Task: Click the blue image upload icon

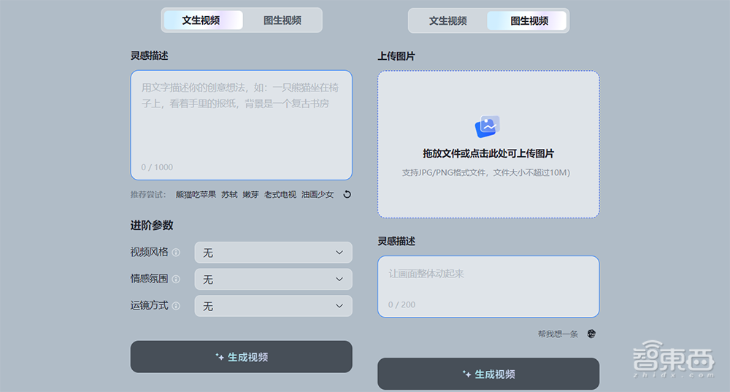Action: [488, 127]
